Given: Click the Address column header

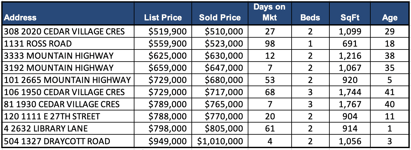Looking at the screenshot, I should point(20,18).
